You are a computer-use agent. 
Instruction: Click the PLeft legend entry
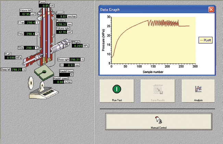206,40
